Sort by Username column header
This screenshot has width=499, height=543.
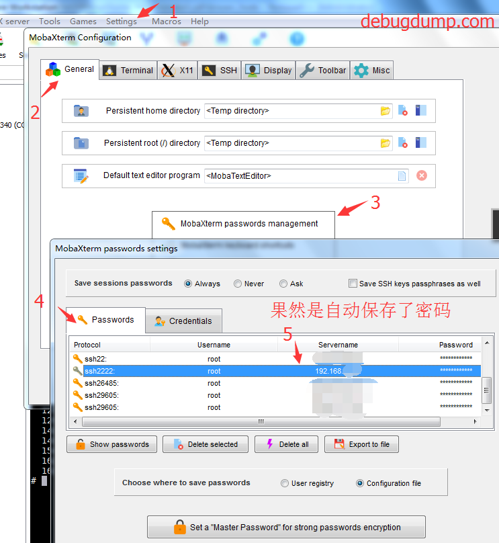(x=214, y=345)
